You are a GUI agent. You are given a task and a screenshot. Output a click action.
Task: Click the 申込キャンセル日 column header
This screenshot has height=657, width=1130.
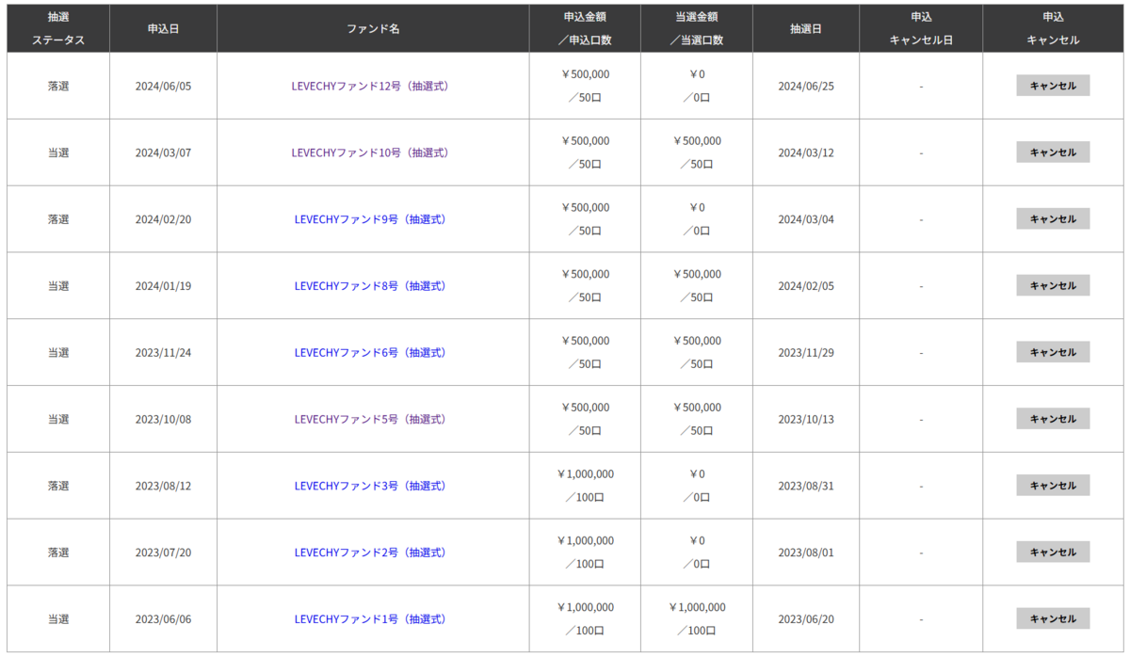point(921,29)
